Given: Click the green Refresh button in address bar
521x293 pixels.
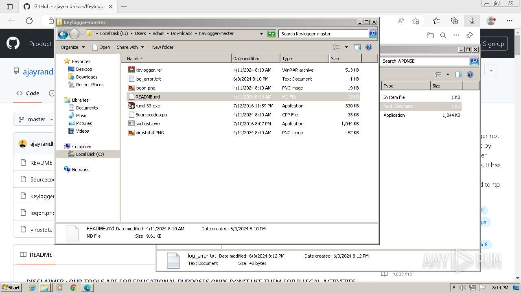Looking at the screenshot, I should 271,34.
